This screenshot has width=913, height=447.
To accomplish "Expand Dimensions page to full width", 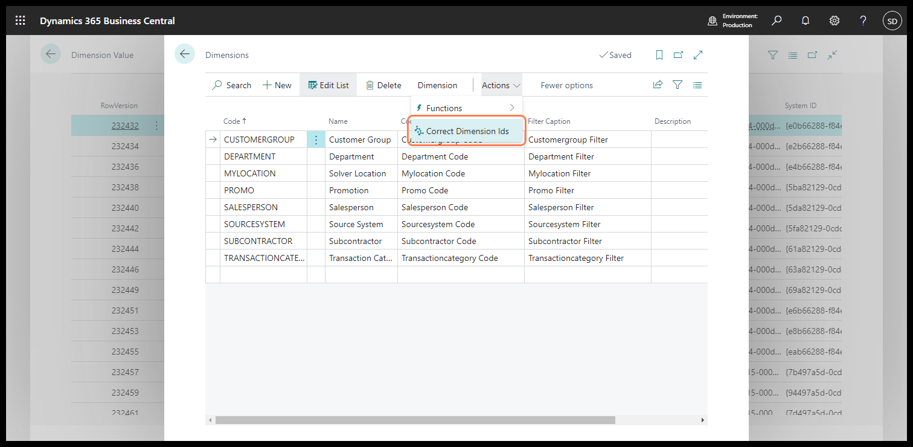I will [698, 55].
